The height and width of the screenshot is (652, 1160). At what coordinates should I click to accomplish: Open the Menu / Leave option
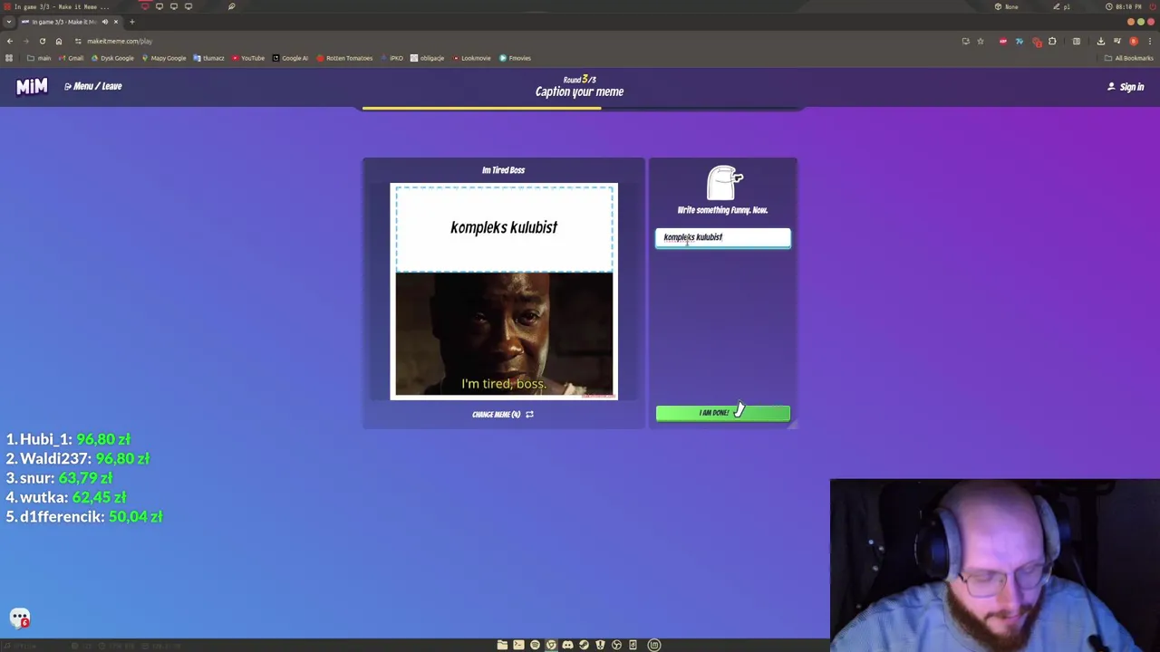[x=92, y=86]
